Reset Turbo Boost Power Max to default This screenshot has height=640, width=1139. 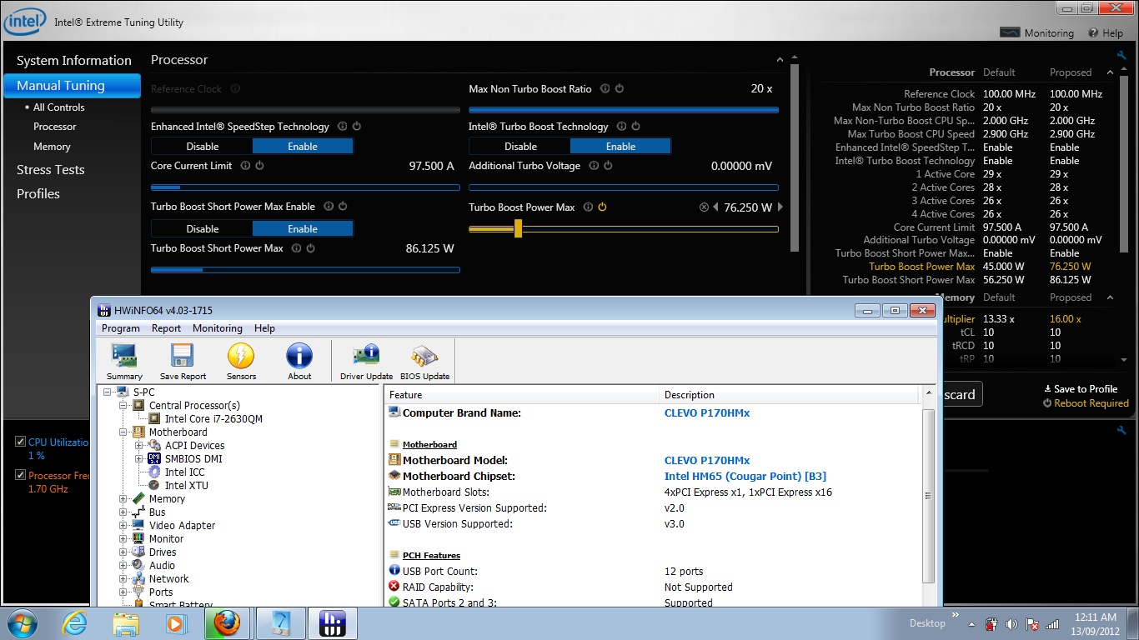(602, 207)
